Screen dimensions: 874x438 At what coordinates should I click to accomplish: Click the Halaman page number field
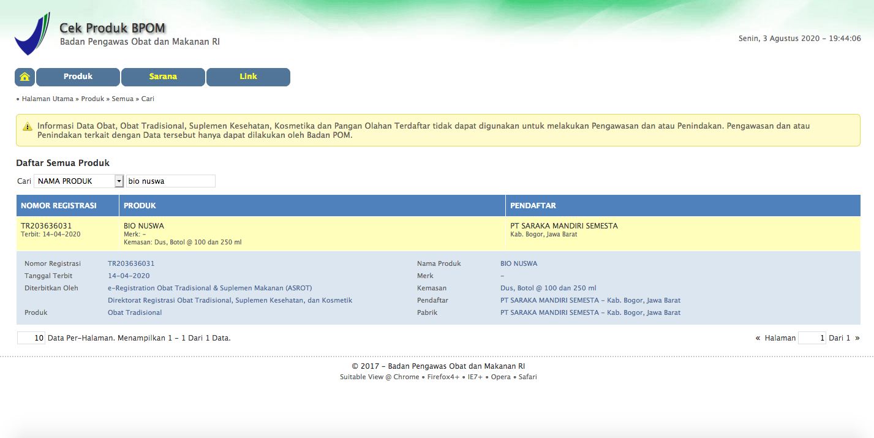(812, 338)
